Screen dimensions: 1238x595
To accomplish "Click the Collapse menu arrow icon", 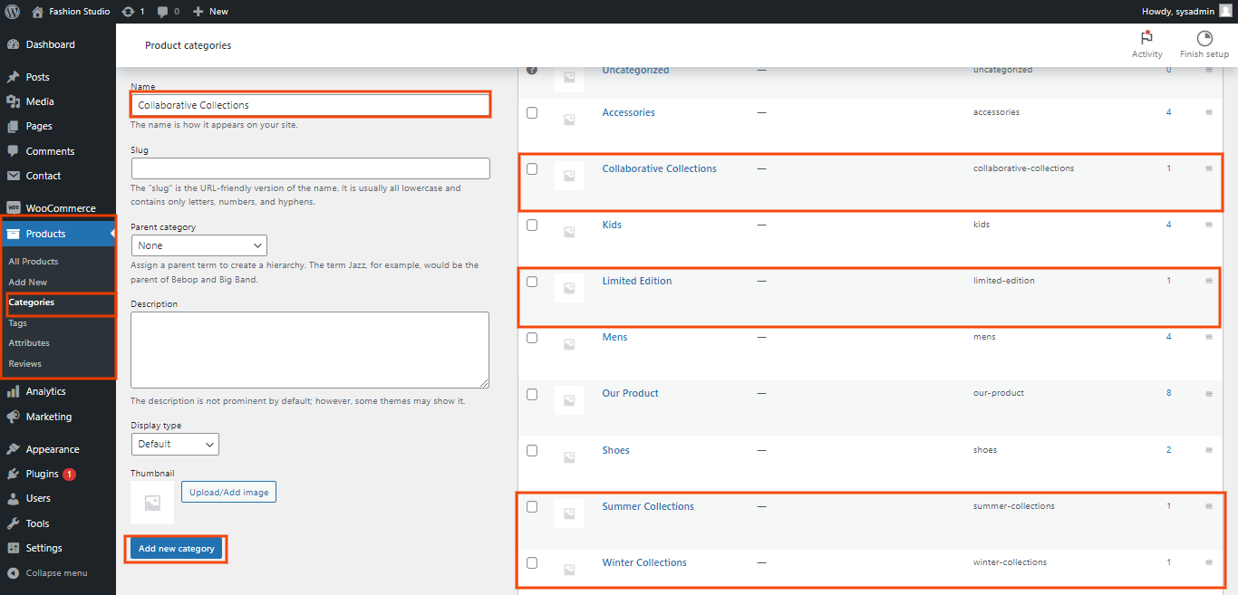I will click(13, 573).
